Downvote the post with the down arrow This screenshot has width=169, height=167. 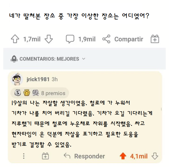tap(48, 39)
